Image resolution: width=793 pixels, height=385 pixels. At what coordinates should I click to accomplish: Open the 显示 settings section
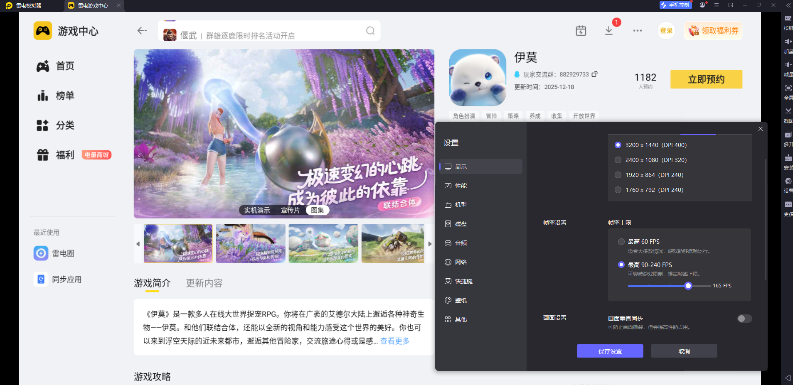[x=481, y=167]
